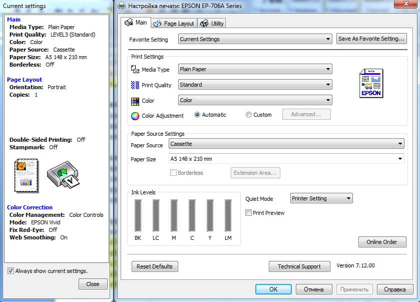Click the Main heading in Current settings

click(x=14, y=20)
